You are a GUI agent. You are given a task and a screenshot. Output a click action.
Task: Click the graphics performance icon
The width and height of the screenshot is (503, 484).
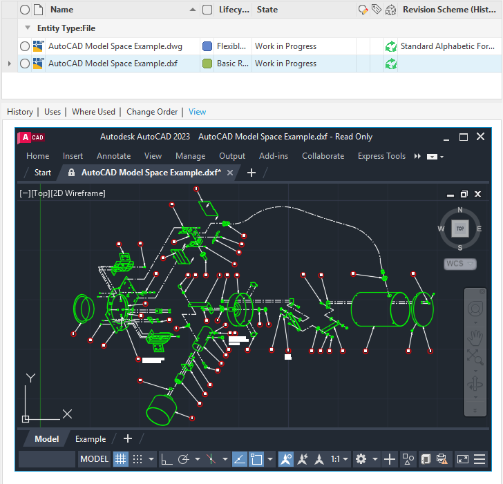(x=426, y=459)
